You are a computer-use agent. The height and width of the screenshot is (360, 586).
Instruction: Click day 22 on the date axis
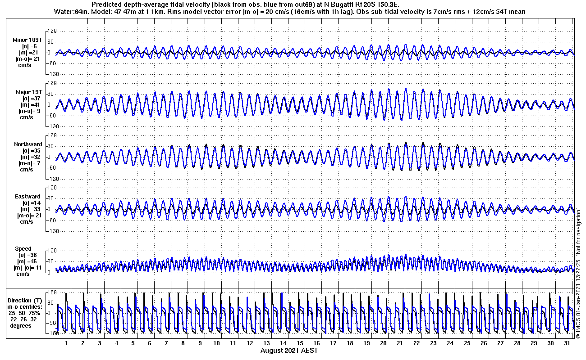click(x=417, y=343)
